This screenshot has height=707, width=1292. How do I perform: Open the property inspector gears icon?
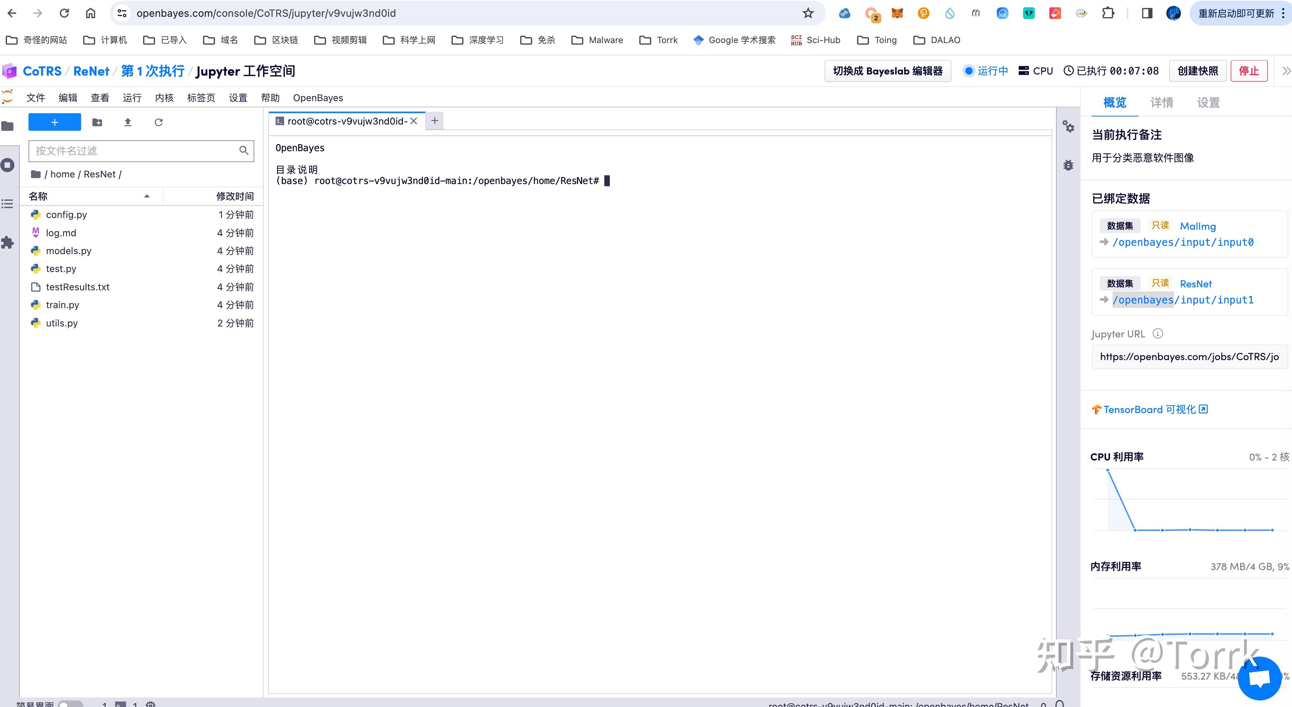click(x=1068, y=127)
